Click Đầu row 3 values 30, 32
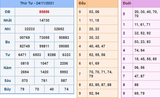This screenshot has height=98, width=160. click(94, 38)
